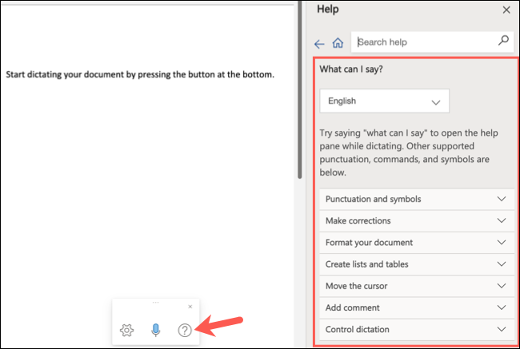
Task: Expand Create lists and tables section
Action: point(415,264)
